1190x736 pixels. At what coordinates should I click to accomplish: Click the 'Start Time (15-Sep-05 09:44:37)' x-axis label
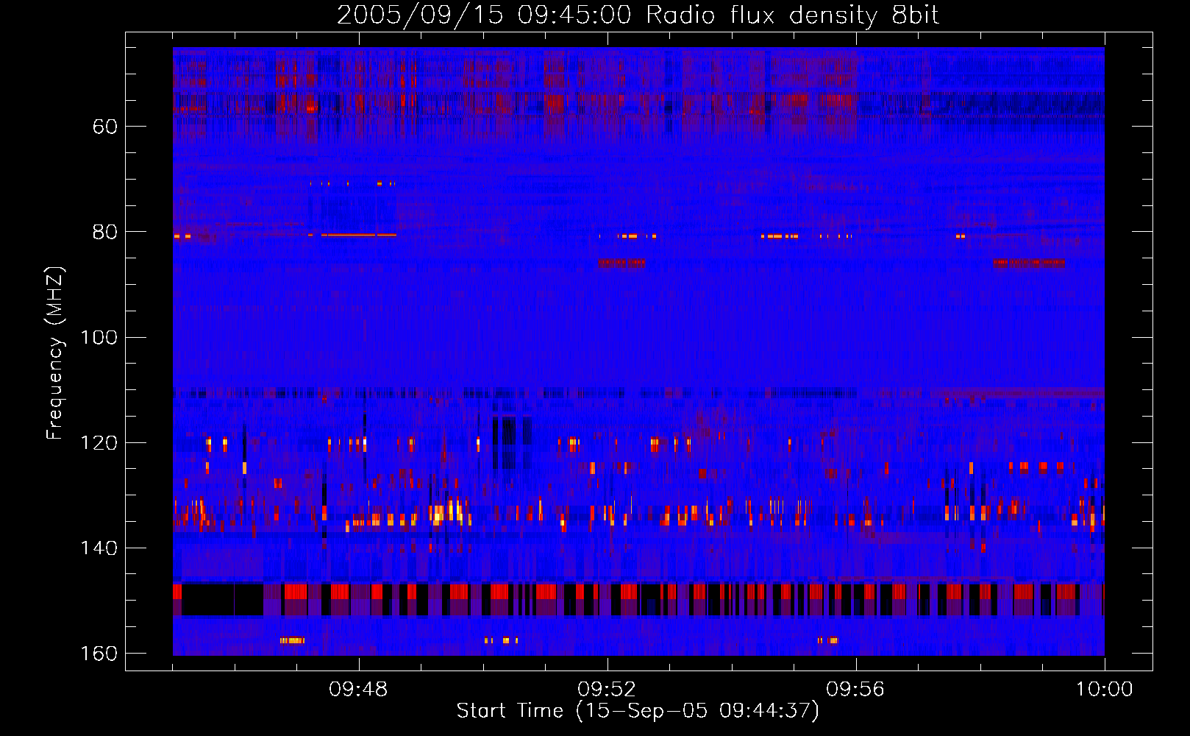tap(638, 711)
